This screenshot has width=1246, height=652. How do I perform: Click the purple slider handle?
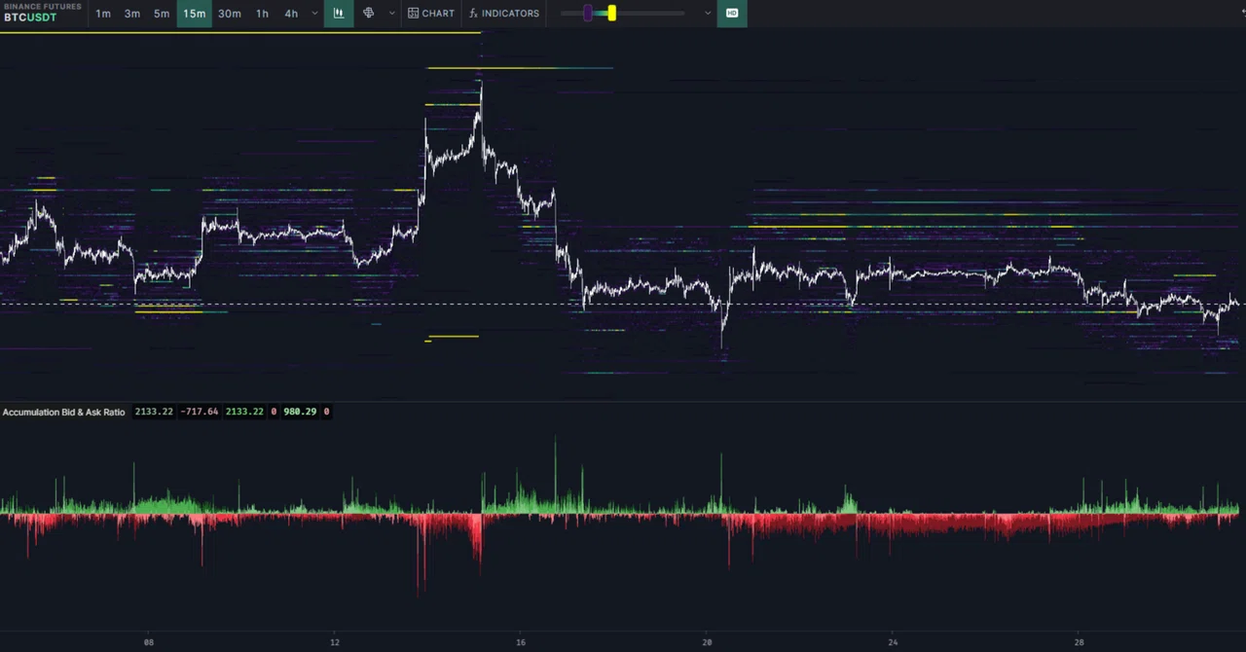(x=588, y=14)
